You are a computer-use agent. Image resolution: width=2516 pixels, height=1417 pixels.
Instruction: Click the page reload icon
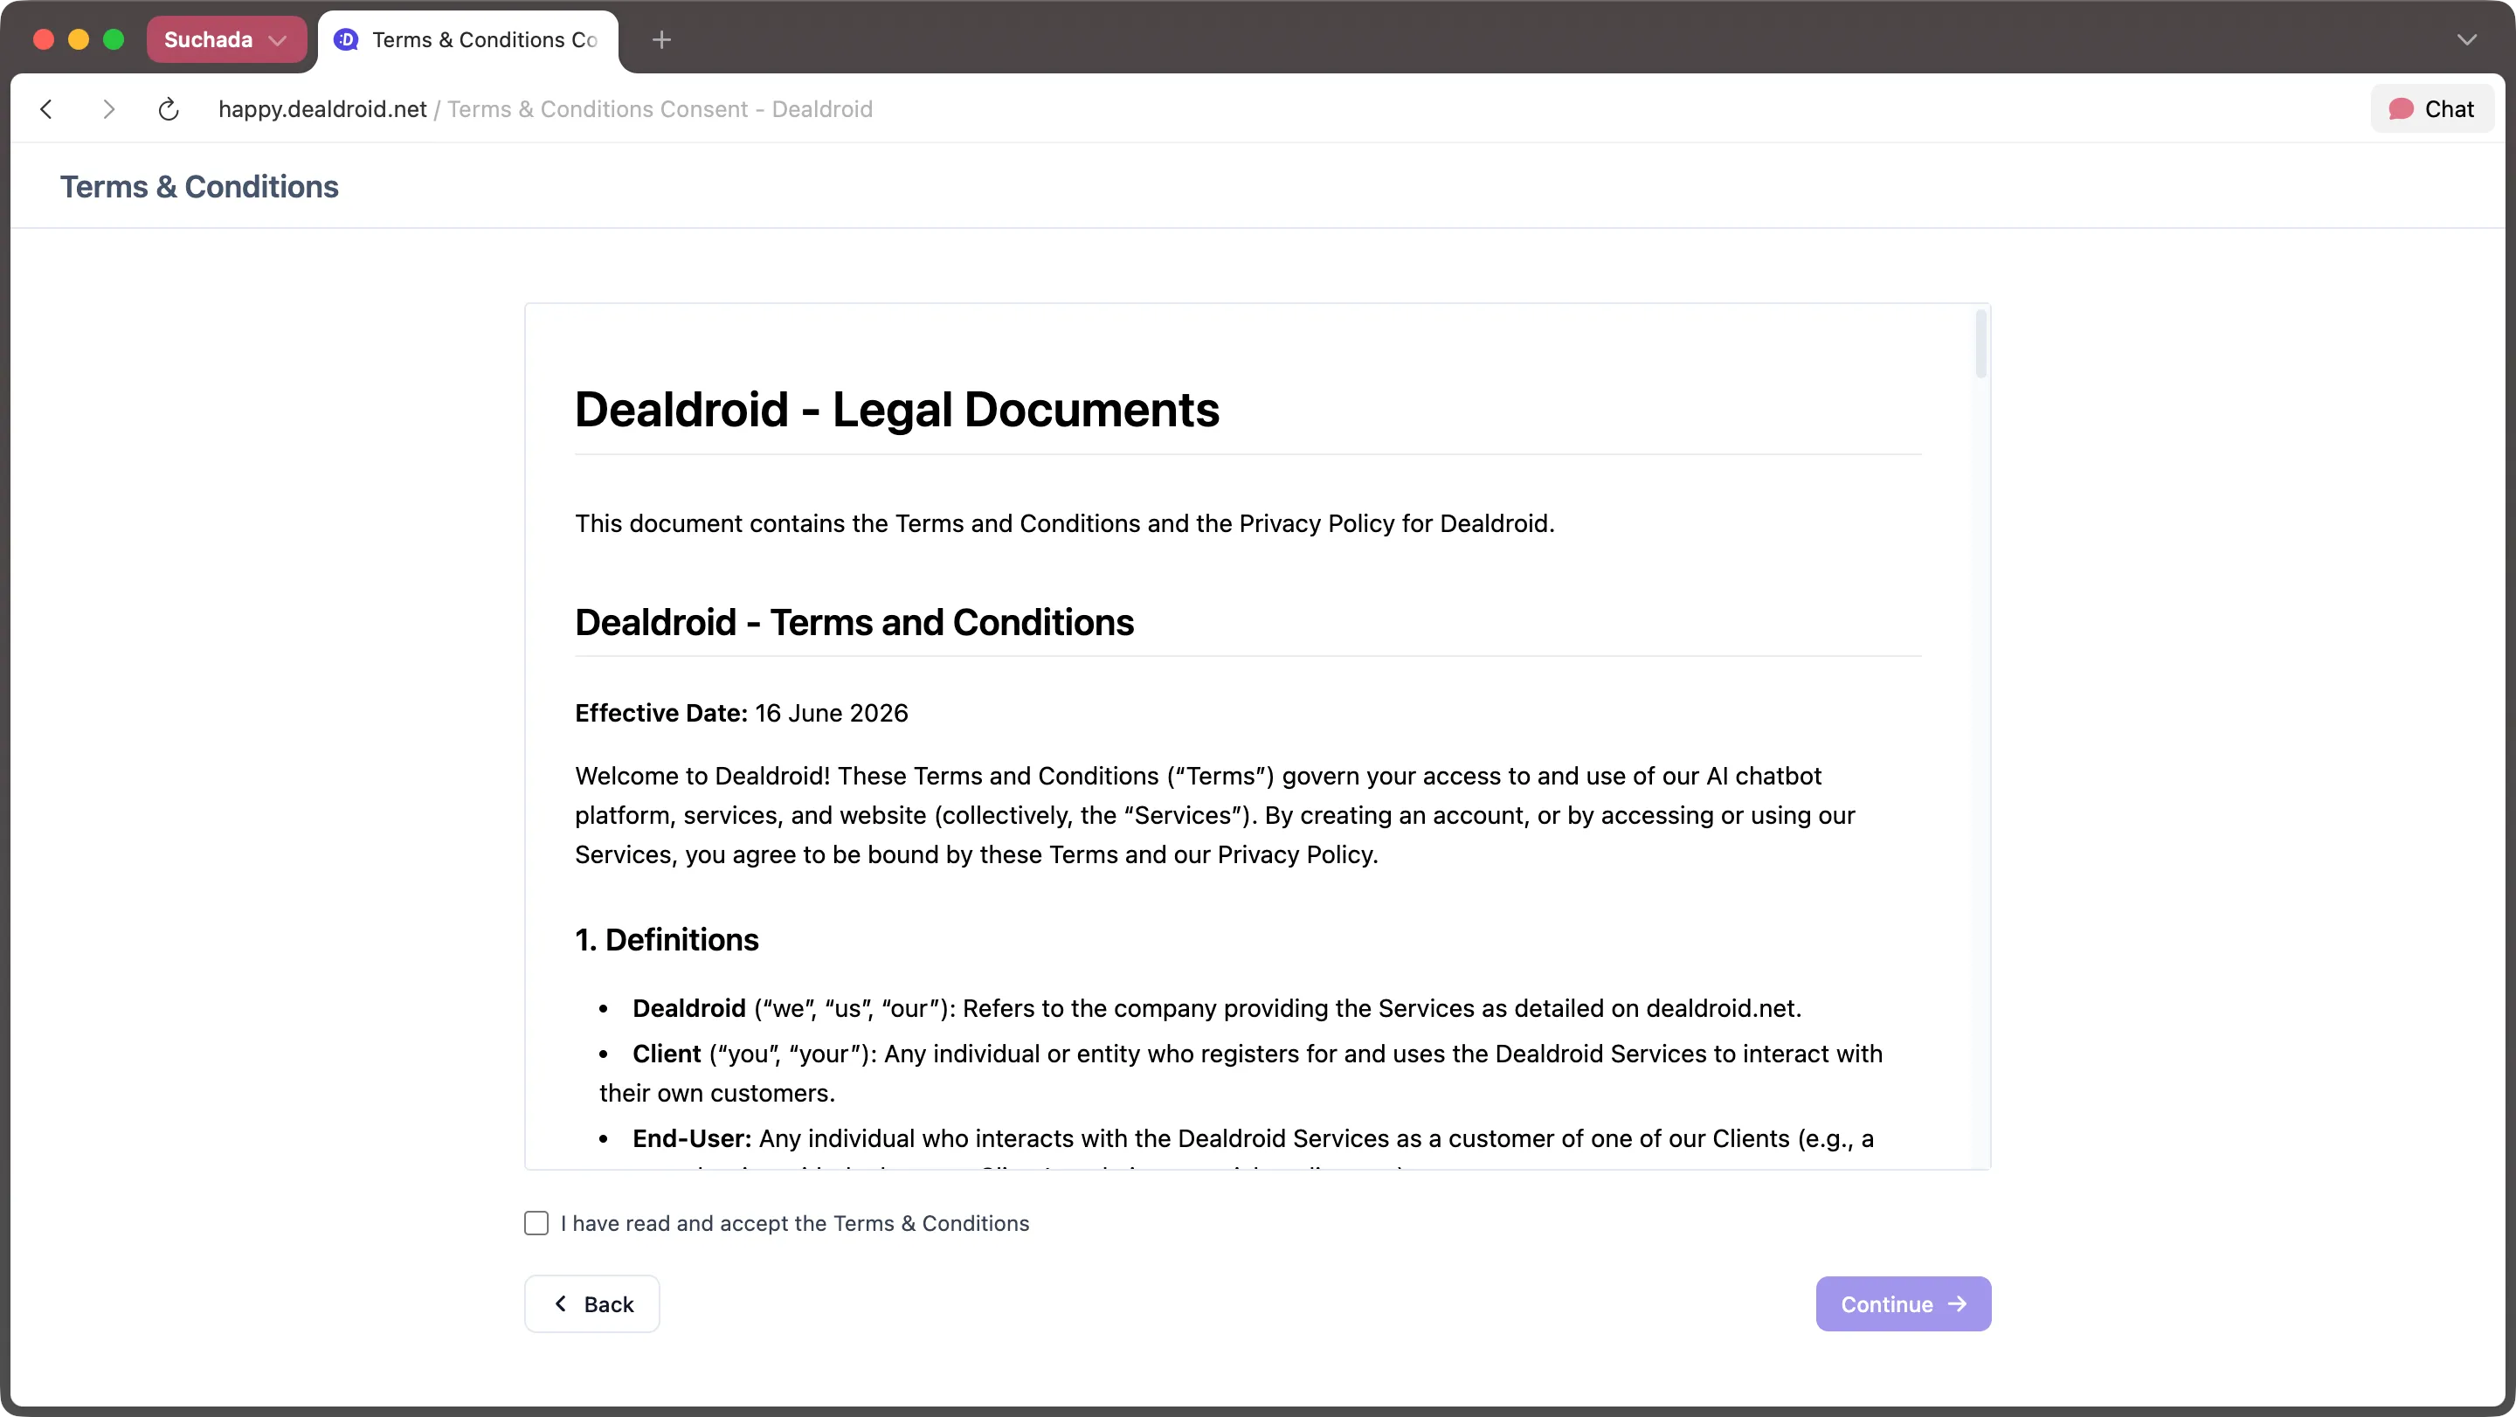click(168, 108)
